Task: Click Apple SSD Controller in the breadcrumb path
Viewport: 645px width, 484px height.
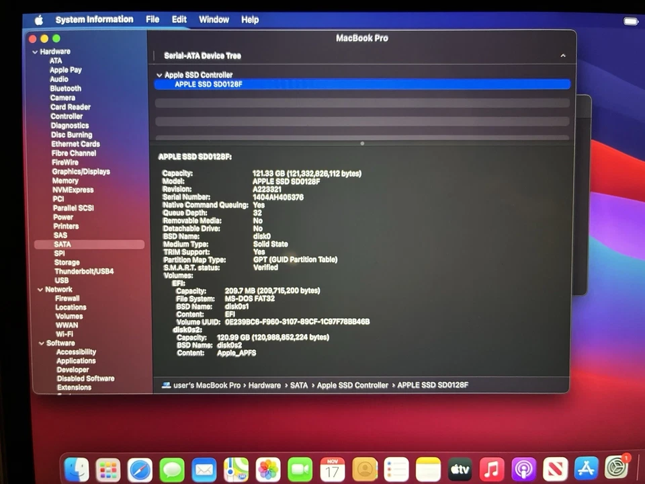Action: click(352, 385)
